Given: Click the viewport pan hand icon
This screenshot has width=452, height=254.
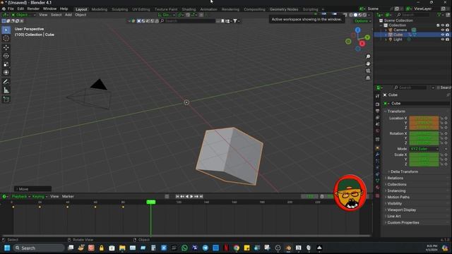Looking at the screenshot, I should click(368, 64).
